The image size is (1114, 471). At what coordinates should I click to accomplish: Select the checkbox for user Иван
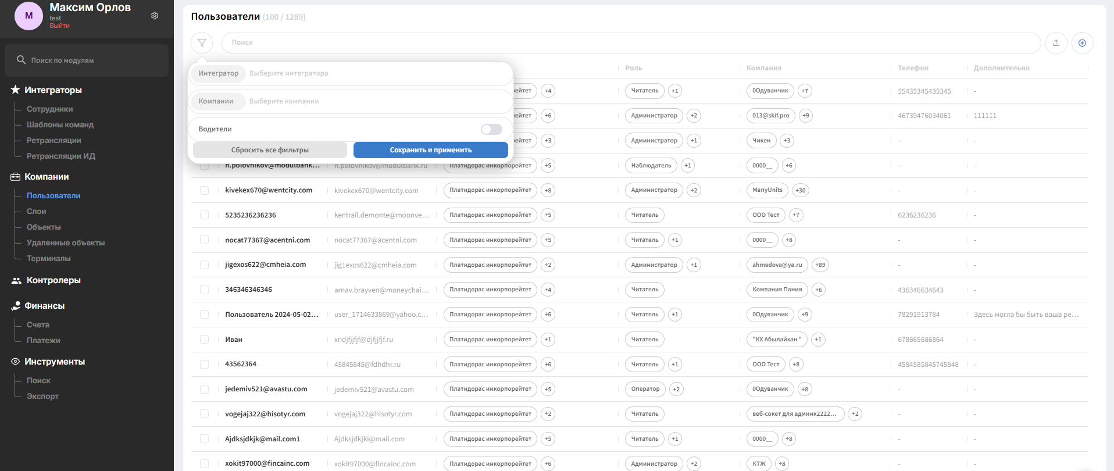point(205,340)
